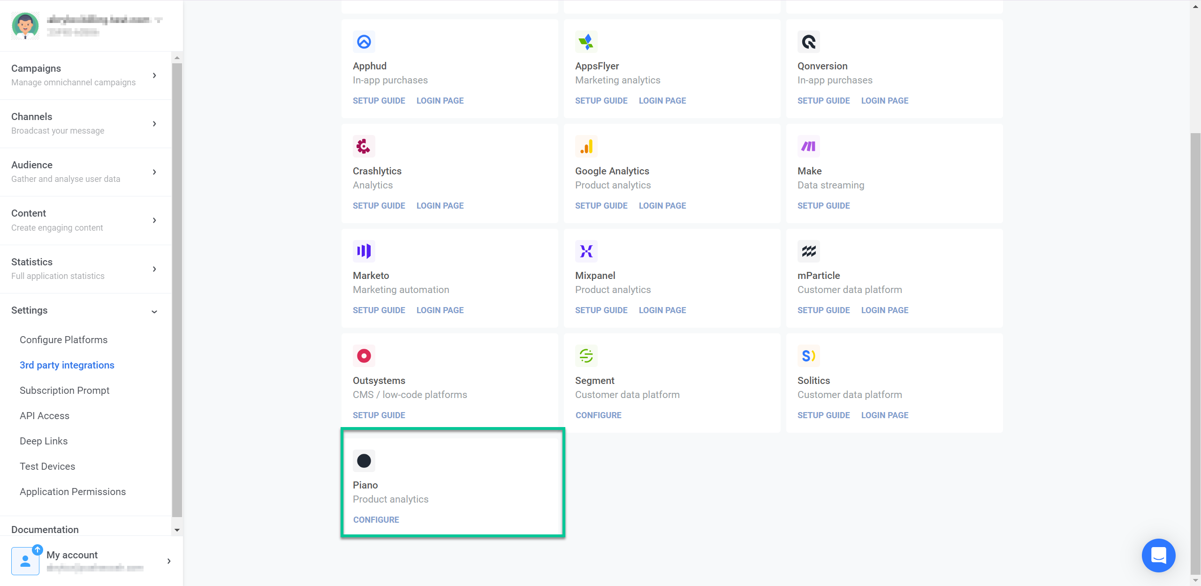1201x586 pixels.
Task: Select Test Devices from the sidebar
Action: pyautogui.click(x=47, y=466)
